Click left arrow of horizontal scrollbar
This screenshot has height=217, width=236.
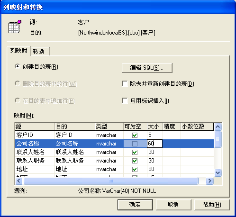19,181
